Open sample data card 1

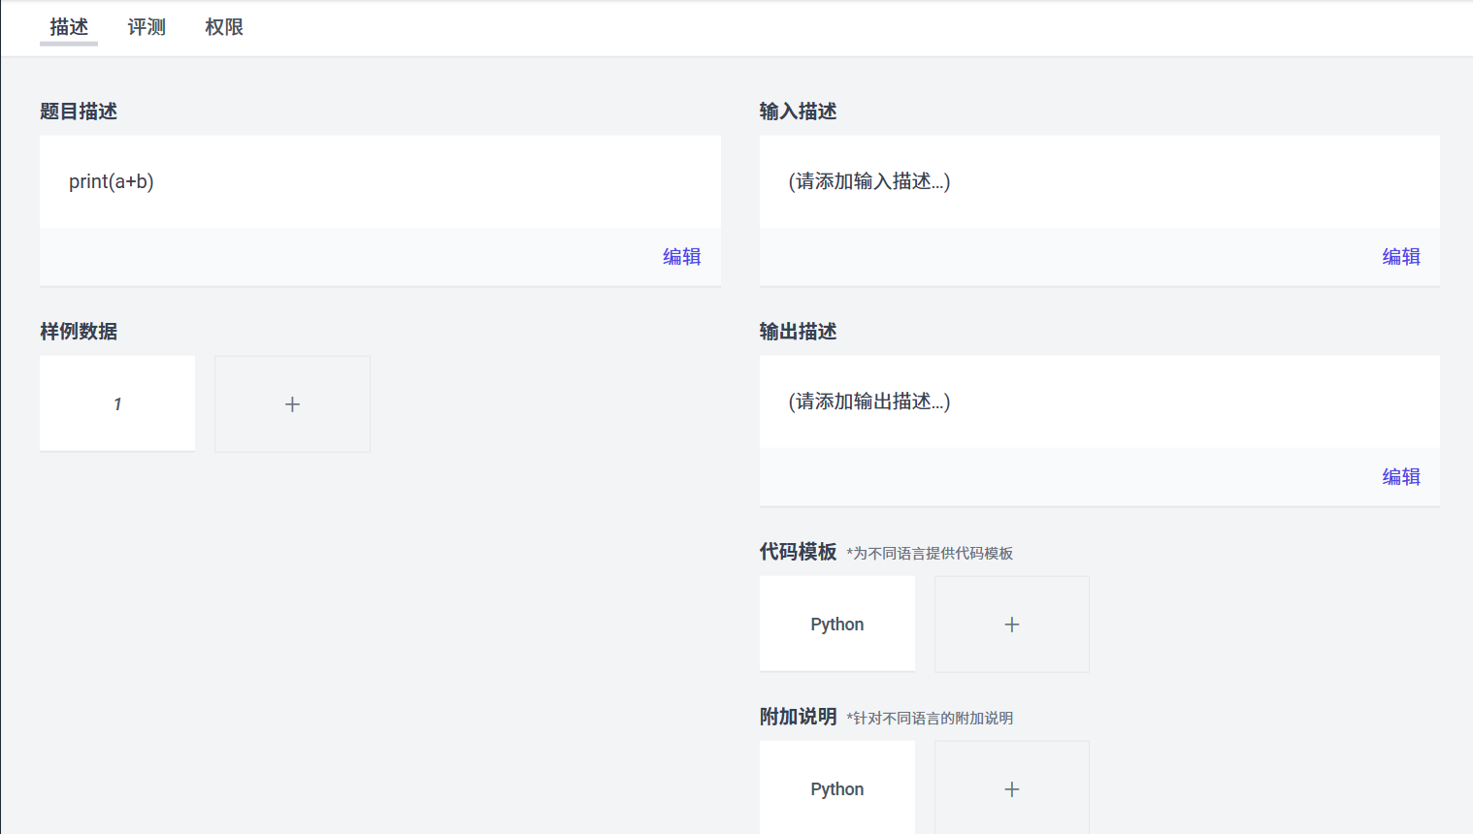point(117,403)
